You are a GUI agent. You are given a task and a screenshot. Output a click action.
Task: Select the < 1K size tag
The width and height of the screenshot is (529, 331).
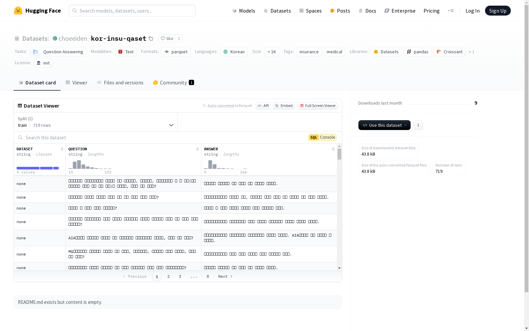pyautogui.click(x=272, y=52)
